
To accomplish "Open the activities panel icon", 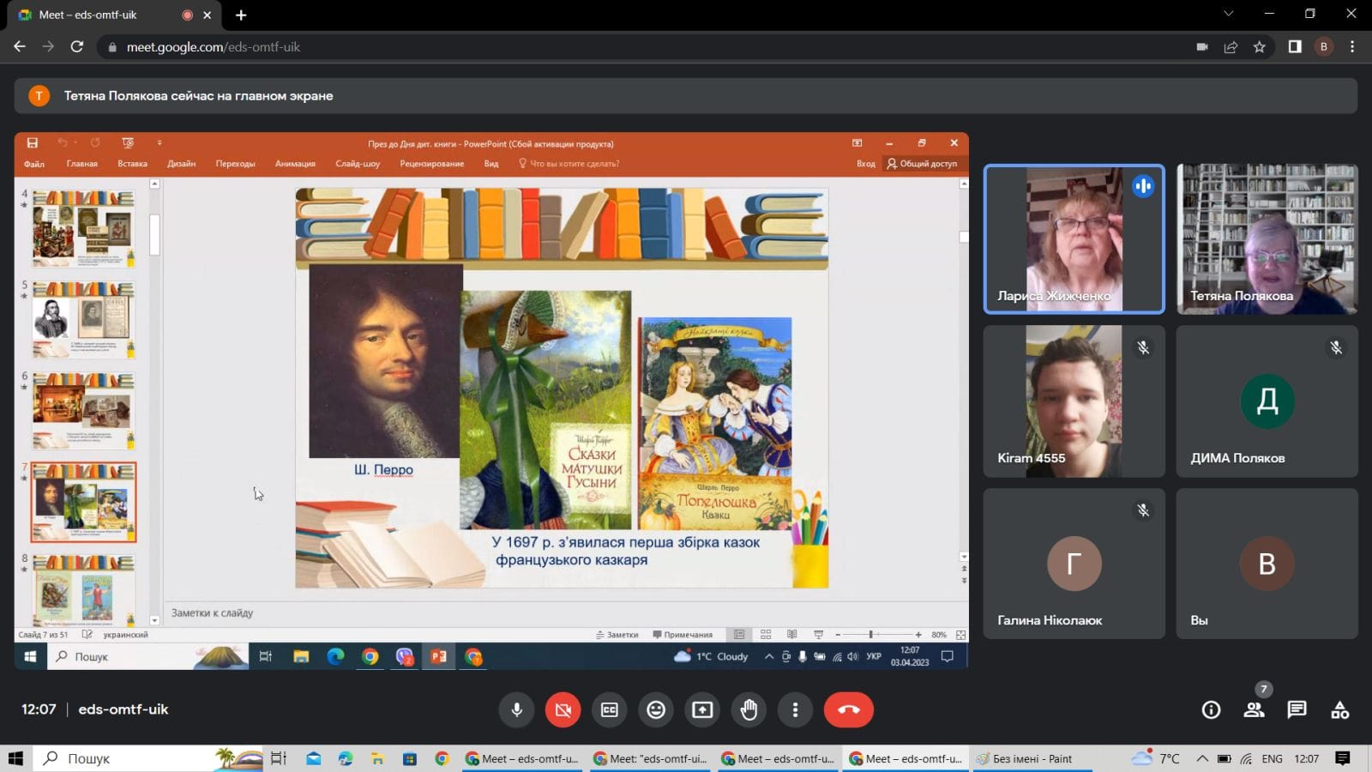I will pos(1339,709).
